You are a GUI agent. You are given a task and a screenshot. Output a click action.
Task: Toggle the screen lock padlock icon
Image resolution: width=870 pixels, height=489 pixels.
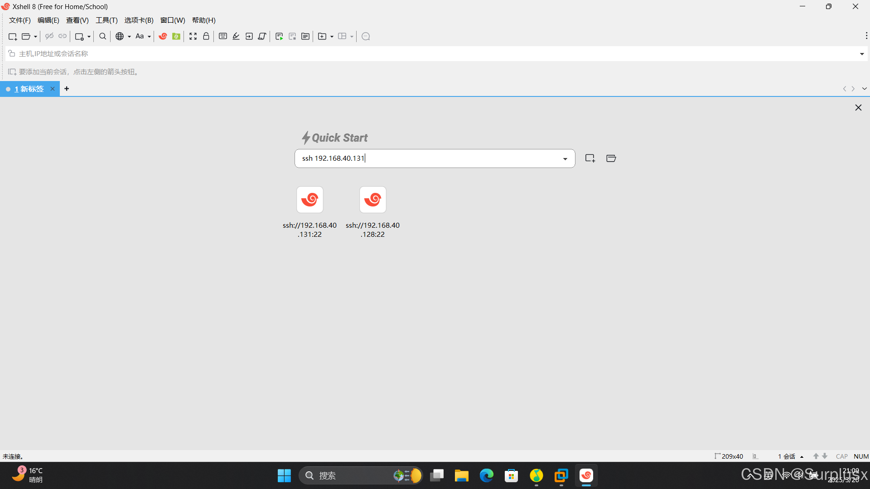click(206, 36)
